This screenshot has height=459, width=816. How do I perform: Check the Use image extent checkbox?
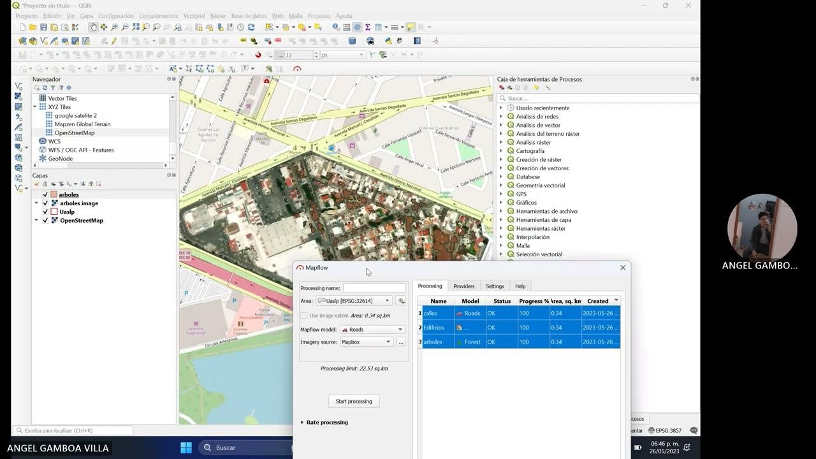point(303,316)
